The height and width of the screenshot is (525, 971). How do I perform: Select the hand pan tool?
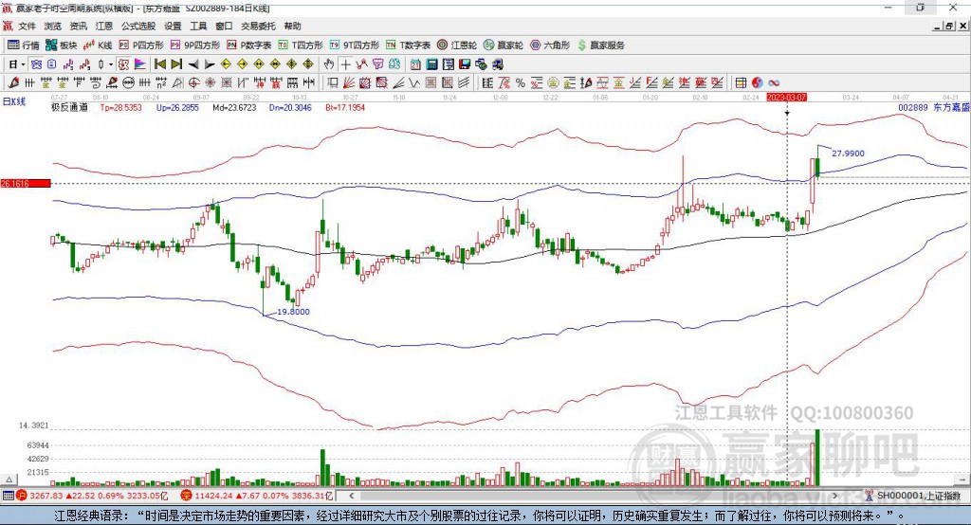point(328,64)
